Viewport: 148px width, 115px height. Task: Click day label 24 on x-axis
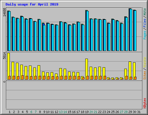(x=108, y=112)
